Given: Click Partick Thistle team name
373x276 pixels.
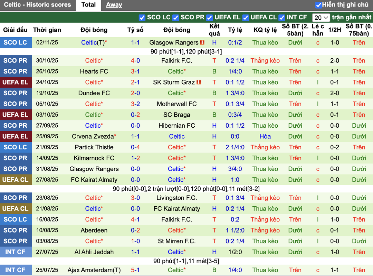Looking at the screenshot, I should (94, 147).
